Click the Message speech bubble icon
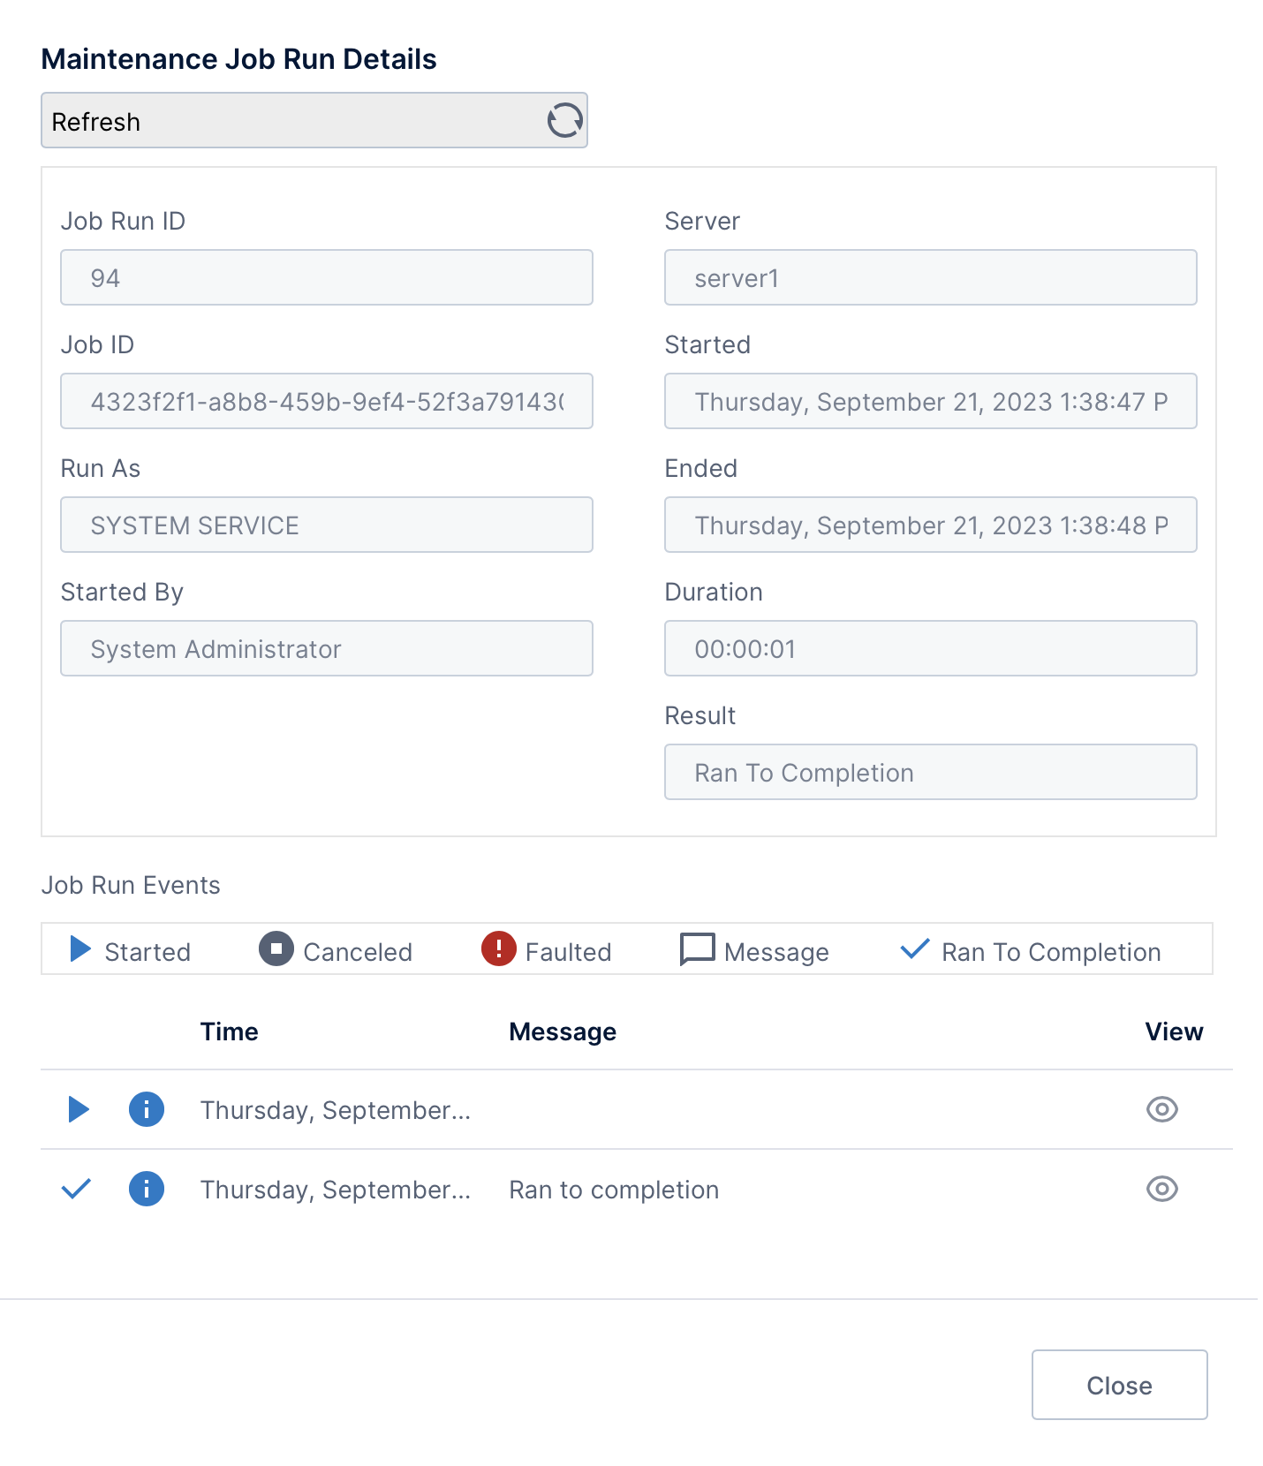Viewport: 1263px width, 1466px height. 697,949
